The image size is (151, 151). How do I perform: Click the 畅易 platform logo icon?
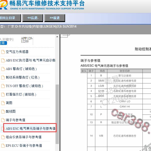pos(4,5)
